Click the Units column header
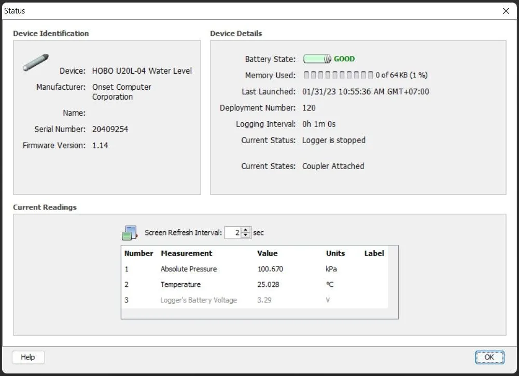The height and width of the screenshot is (376, 519). (x=335, y=253)
